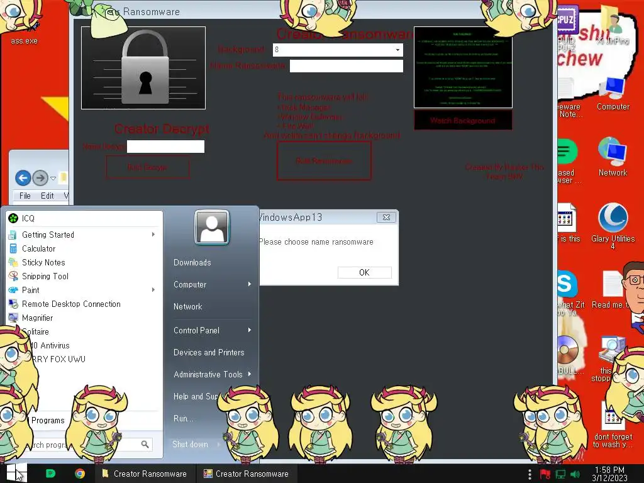Image resolution: width=644 pixels, height=483 pixels.
Task: Click Explorer window Forward arrow
Action: pos(40,178)
